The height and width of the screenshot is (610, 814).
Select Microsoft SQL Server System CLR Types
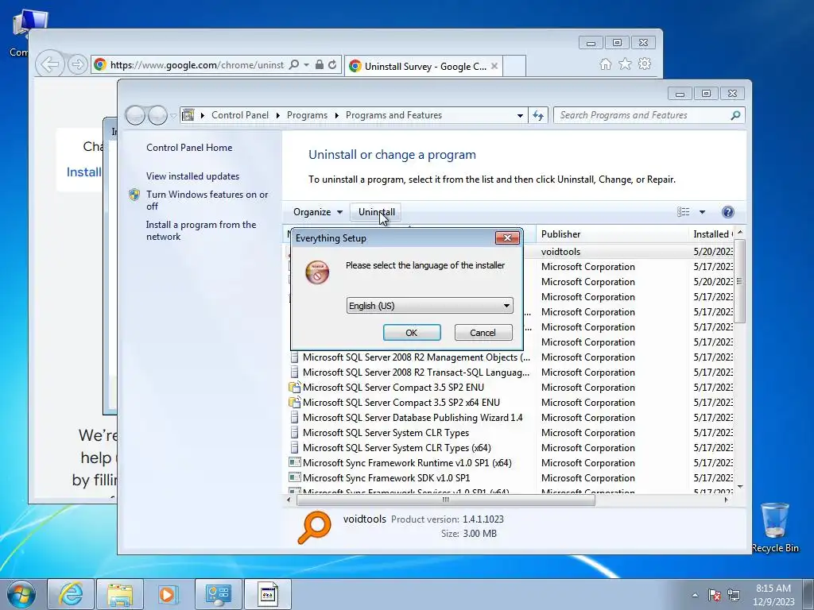(x=386, y=433)
